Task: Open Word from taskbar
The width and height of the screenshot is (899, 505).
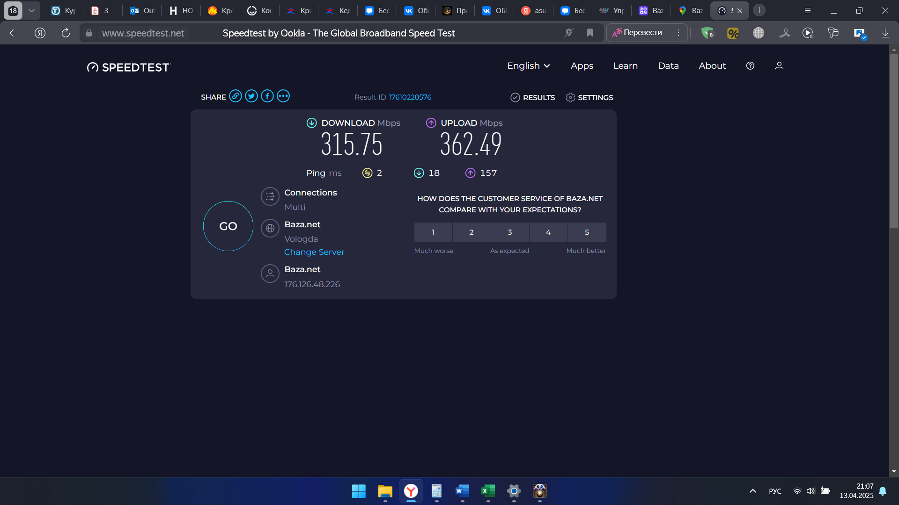Action: [x=462, y=491]
